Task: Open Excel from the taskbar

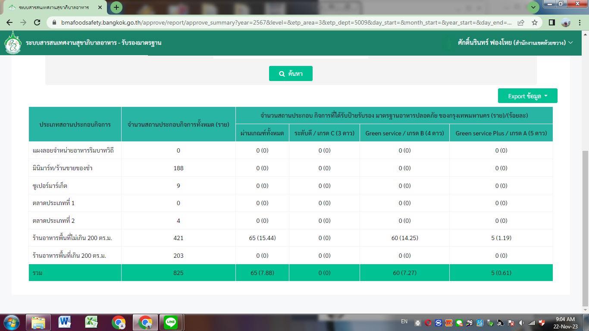Action: (91, 322)
